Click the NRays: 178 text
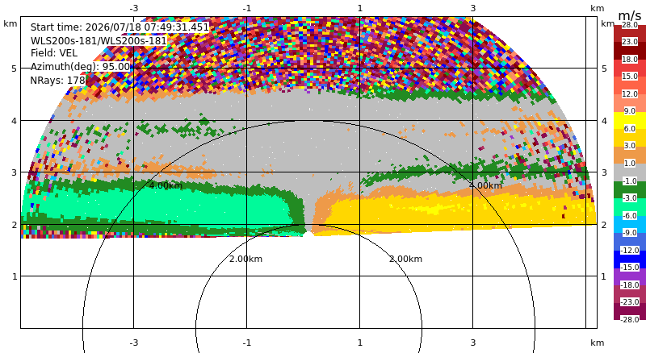Image resolution: width=646 pixels, height=353 pixels. [x=57, y=81]
